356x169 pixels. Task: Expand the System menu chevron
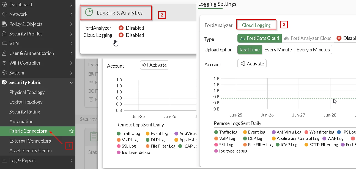(71, 73)
